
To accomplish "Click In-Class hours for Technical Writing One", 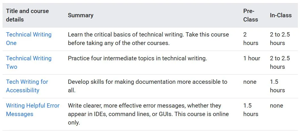I will (280, 39).
